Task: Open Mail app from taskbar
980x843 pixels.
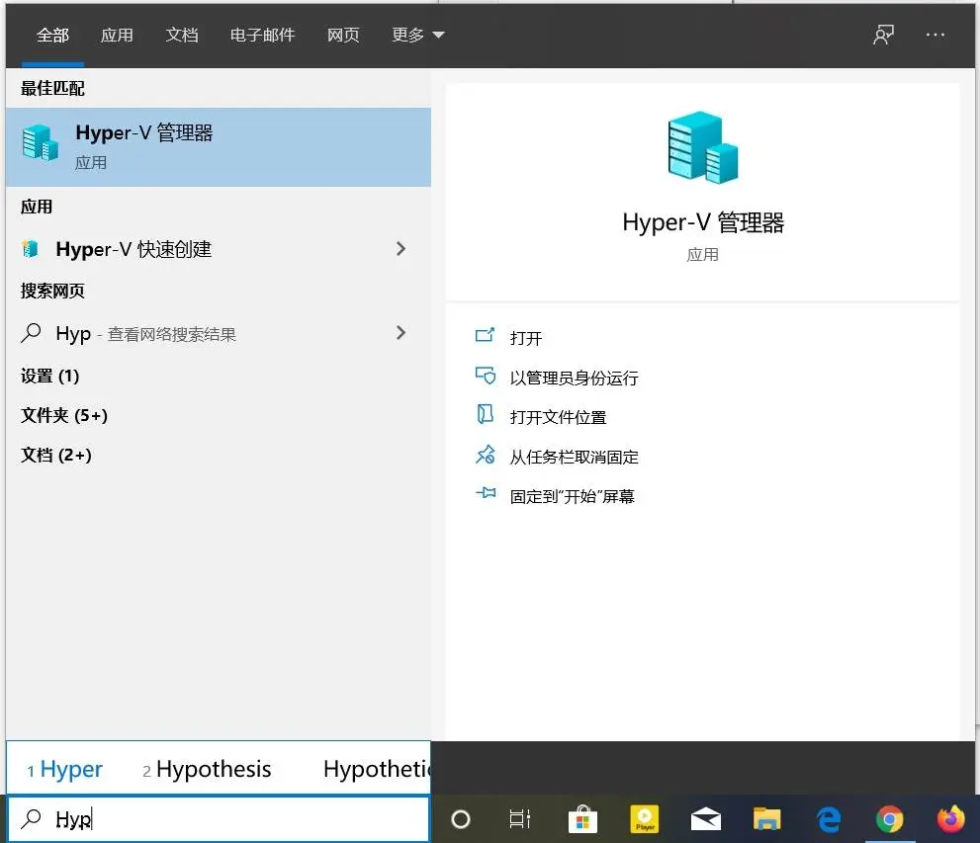Action: [x=706, y=819]
